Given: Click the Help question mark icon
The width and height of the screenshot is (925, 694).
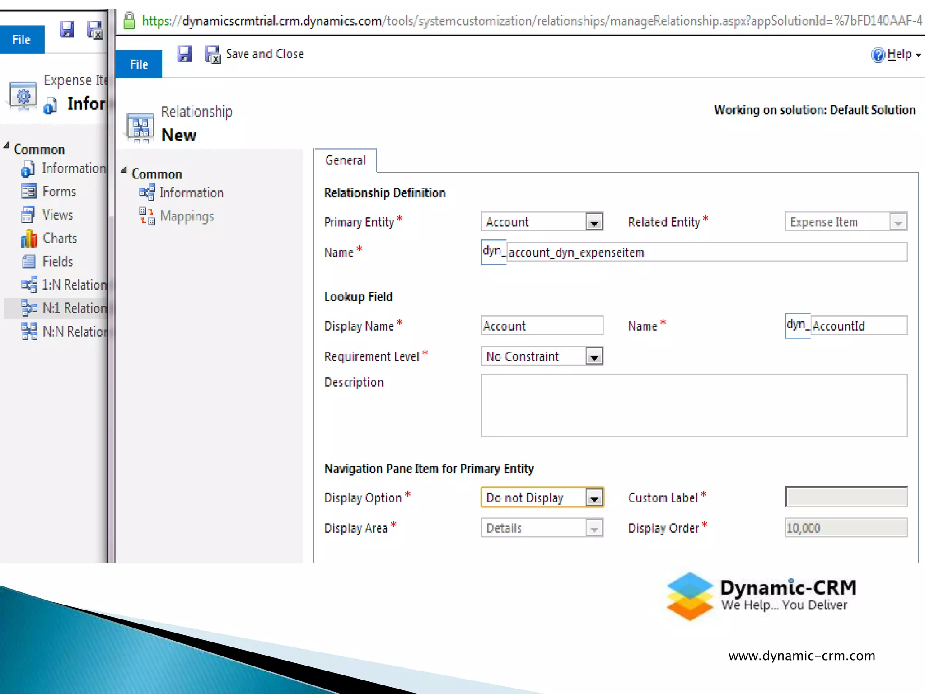Looking at the screenshot, I should point(878,55).
